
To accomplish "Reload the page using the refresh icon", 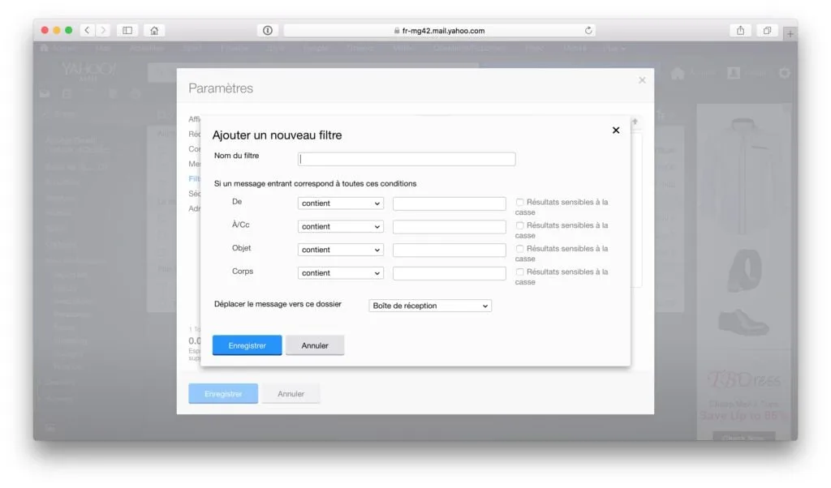I will pos(588,31).
